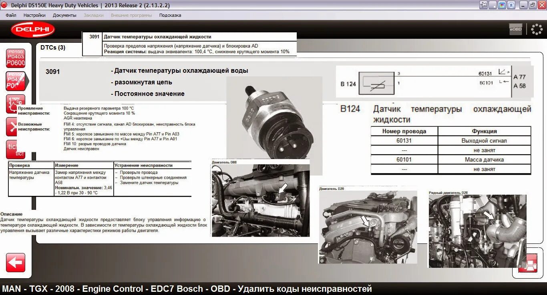
Task: Click the Функция column header
Action: point(484,131)
